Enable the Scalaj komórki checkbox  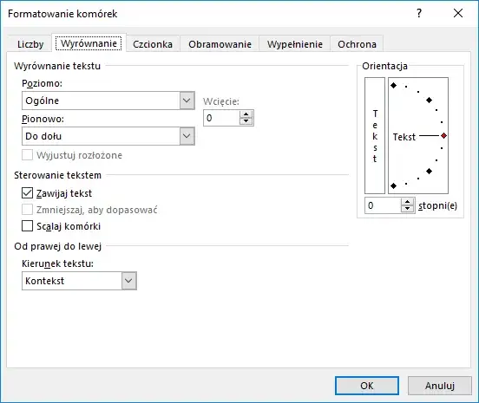pyautogui.click(x=27, y=226)
